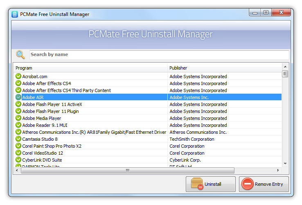302x205 pixels.
Task: Select the Corel Paint Shop Pro Photo X2 row
Action: [148, 146]
